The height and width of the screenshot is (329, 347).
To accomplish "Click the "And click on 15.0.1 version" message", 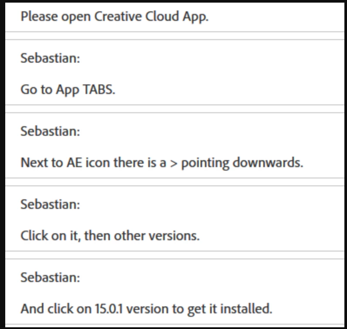I will tap(146, 309).
